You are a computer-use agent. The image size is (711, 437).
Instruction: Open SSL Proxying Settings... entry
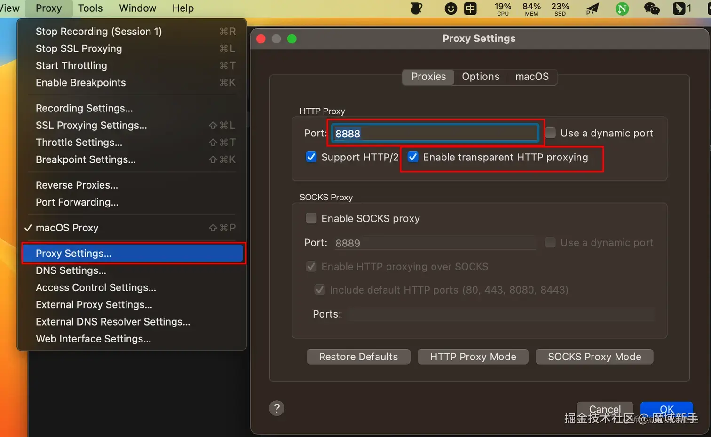[132, 125]
